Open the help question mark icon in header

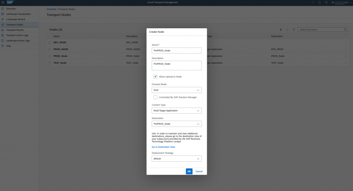coord(326,2)
